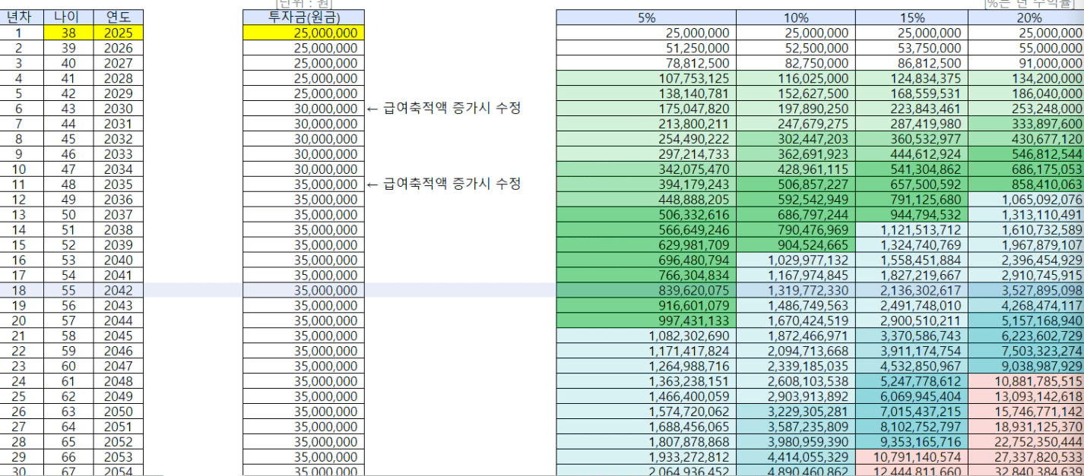This screenshot has width=1084, height=476.
Task: Click the 10% value 1,029,977,132
Action: [808, 260]
